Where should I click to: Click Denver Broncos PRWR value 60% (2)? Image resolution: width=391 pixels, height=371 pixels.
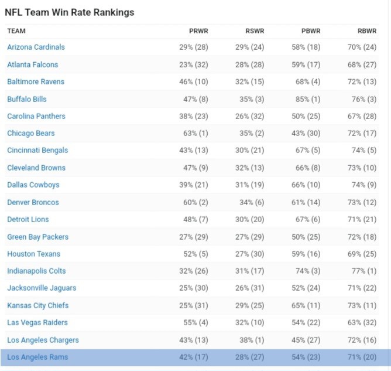click(195, 202)
